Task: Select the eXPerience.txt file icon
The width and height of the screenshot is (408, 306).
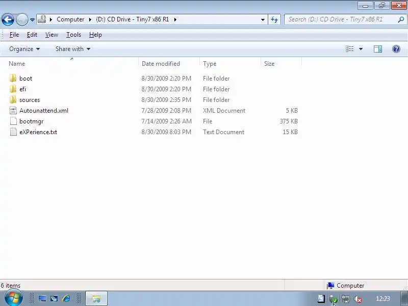Action: 13,132
